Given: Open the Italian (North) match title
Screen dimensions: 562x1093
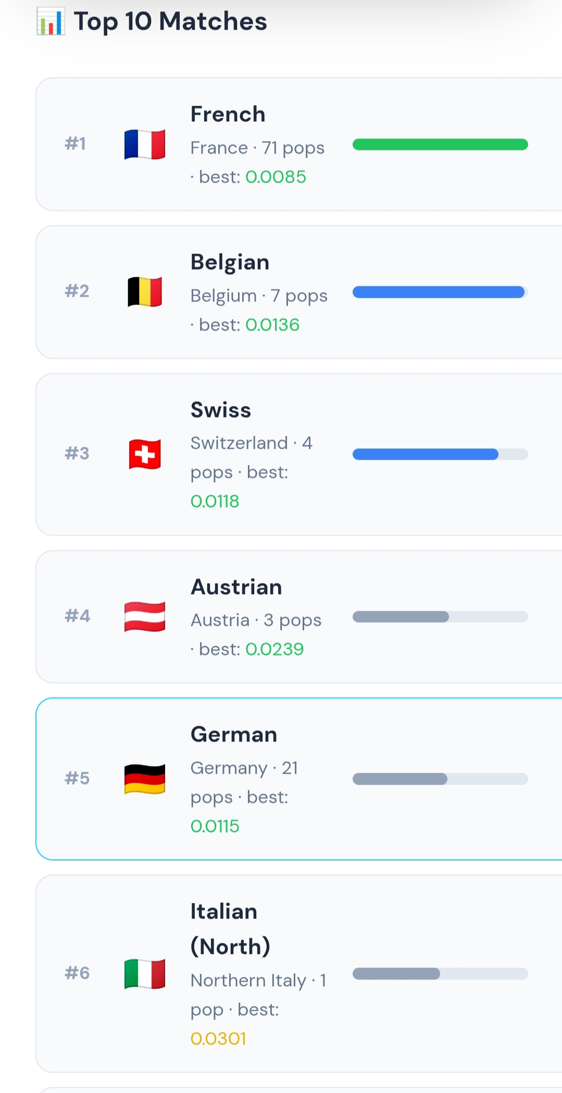Looking at the screenshot, I should click(230, 929).
